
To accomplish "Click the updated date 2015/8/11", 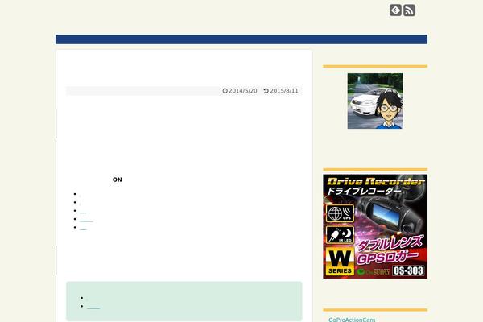I will pos(281,91).
